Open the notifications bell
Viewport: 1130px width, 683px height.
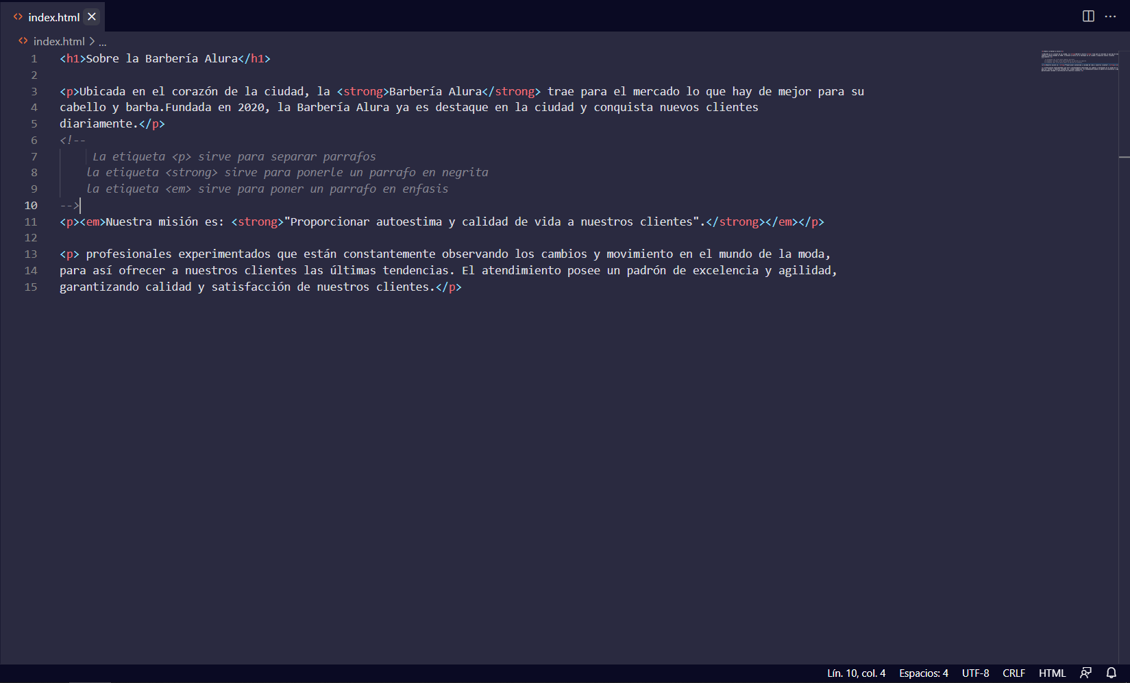click(1111, 673)
